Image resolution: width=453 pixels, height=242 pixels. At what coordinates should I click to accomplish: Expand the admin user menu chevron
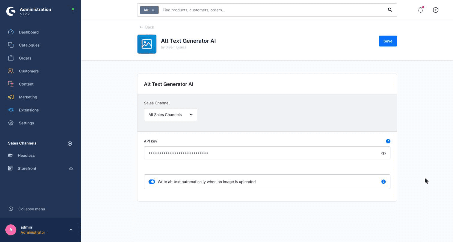[71, 230]
